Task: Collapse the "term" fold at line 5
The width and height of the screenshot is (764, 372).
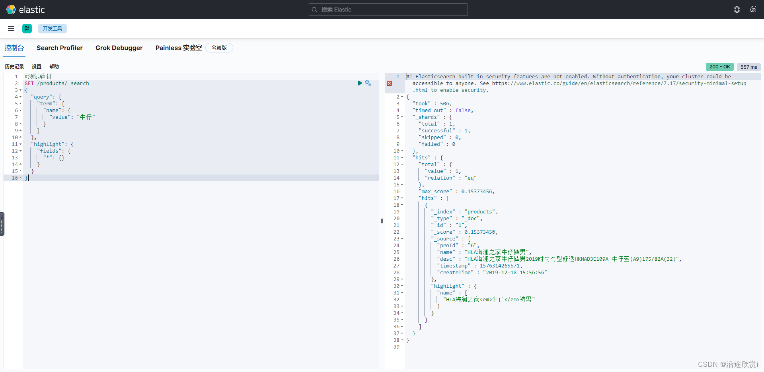Action: point(21,104)
